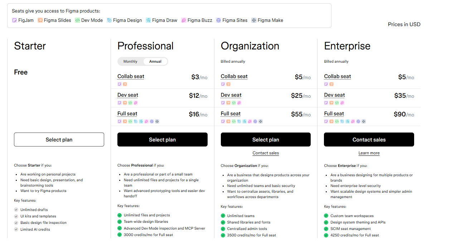
Task: Click the Dev Mode icon
Action: [x=77, y=20]
